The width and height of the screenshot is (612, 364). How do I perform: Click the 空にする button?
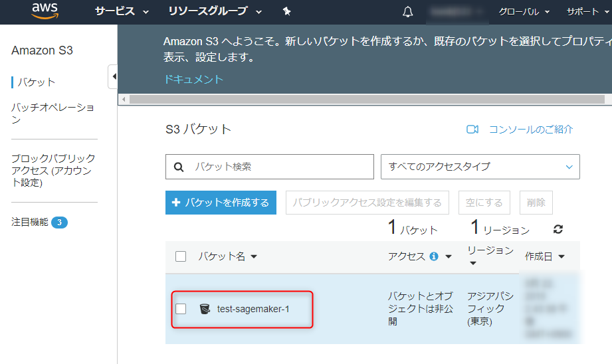click(484, 203)
